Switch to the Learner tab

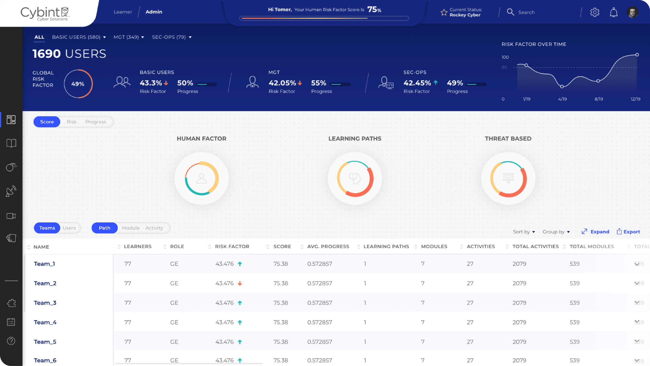click(x=123, y=12)
